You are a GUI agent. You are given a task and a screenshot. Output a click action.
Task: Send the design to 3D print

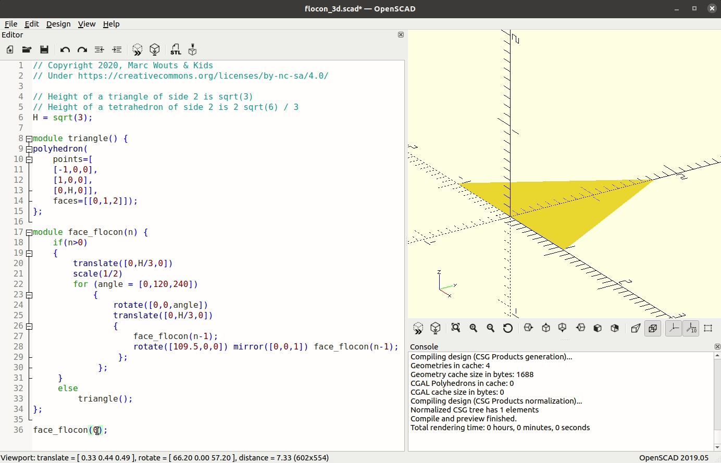click(x=193, y=49)
